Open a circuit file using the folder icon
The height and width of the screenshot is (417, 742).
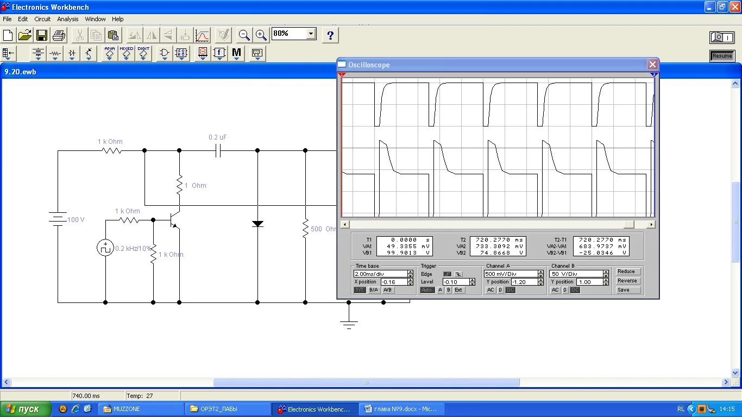[25, 35]
